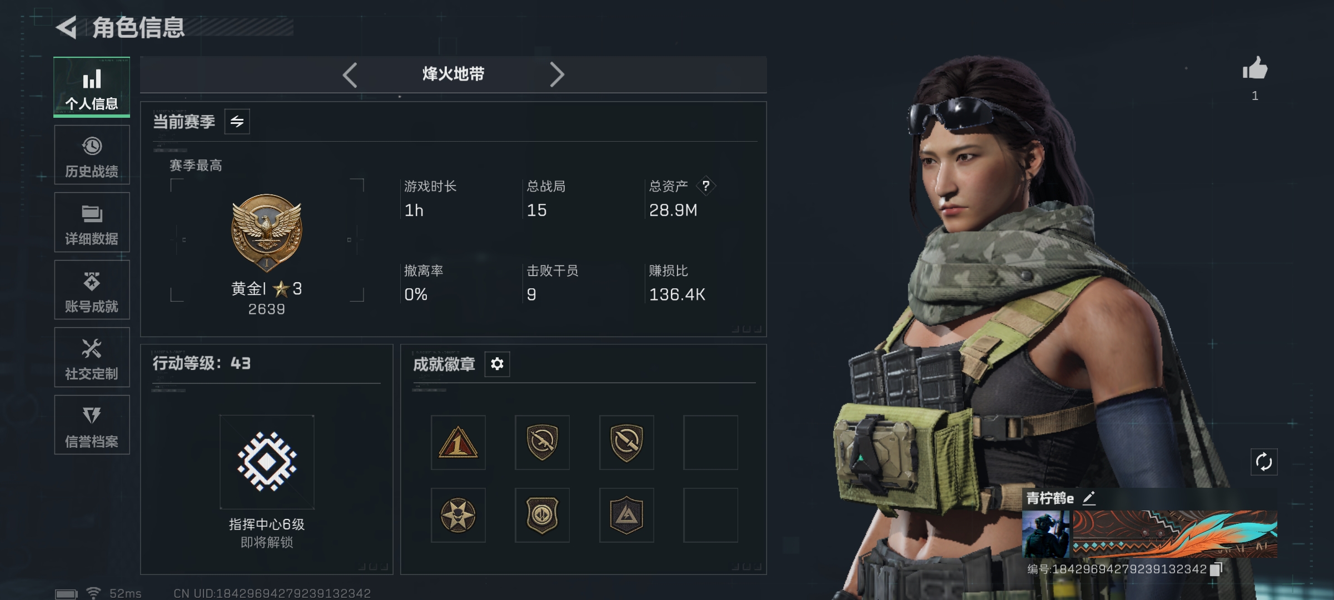Open 成就徽章 gear settings
Viewport: 1334px width, 600px height.
tap(497, 364)
